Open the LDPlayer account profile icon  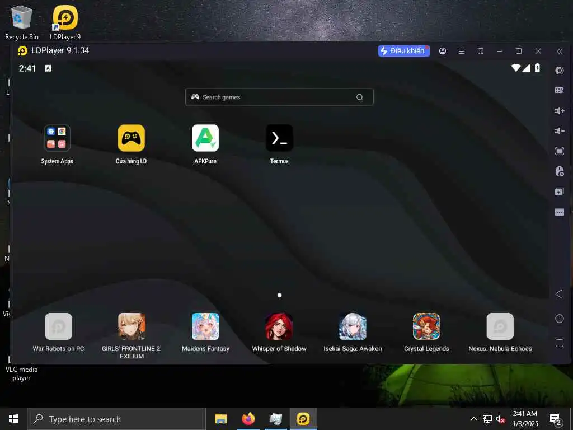click(443, 51)
